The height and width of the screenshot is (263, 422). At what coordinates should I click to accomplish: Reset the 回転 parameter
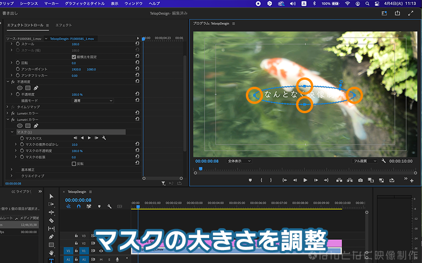(x=137, y=62)
